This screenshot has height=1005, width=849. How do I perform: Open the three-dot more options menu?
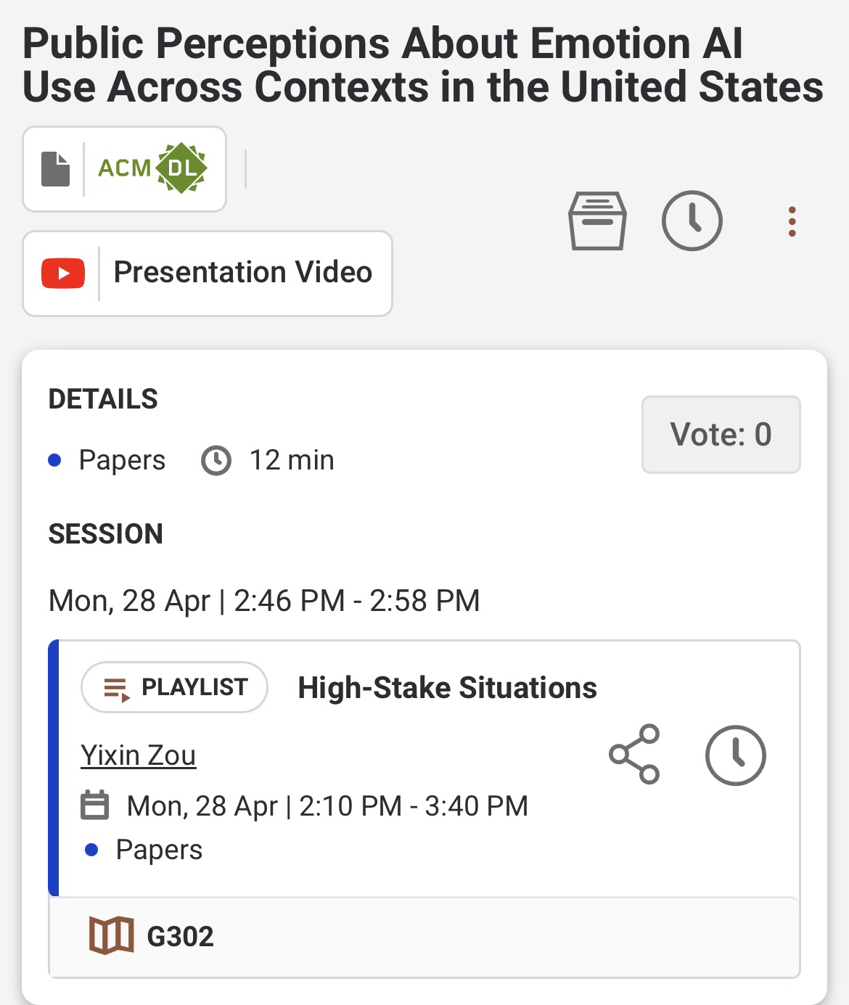point(792,221)
